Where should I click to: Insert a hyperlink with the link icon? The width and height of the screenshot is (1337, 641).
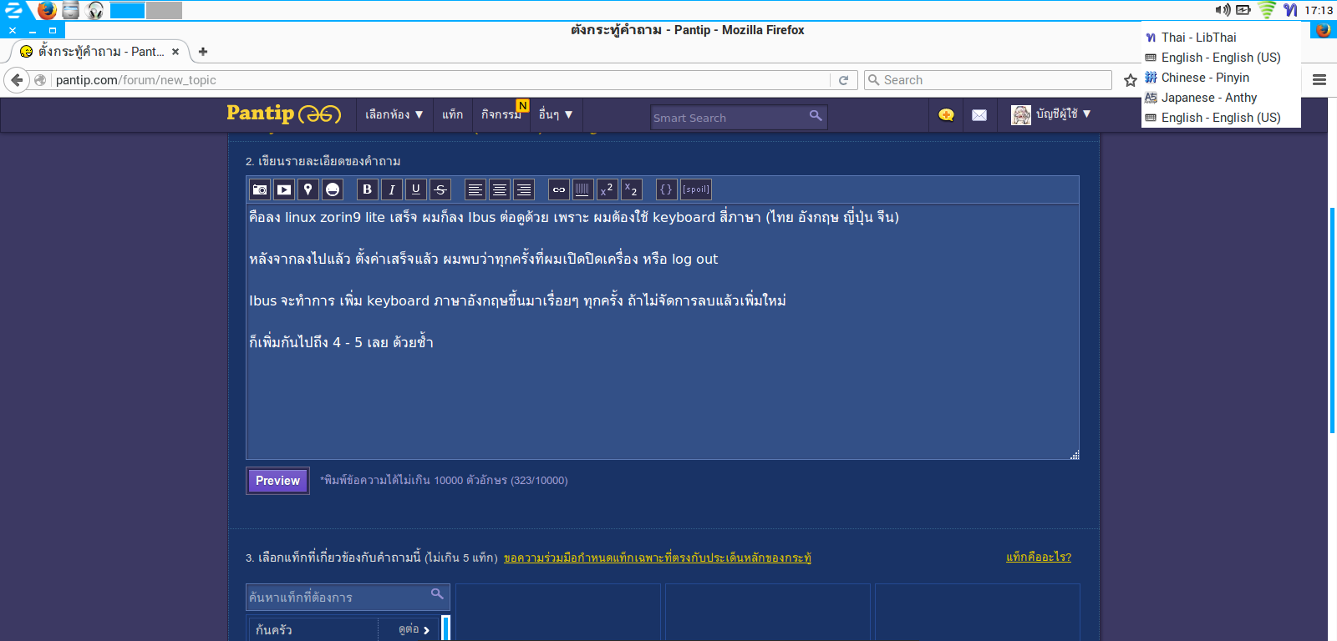tap(559, 189)
